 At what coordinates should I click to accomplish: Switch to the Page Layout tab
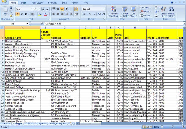(x=37, y=3)
